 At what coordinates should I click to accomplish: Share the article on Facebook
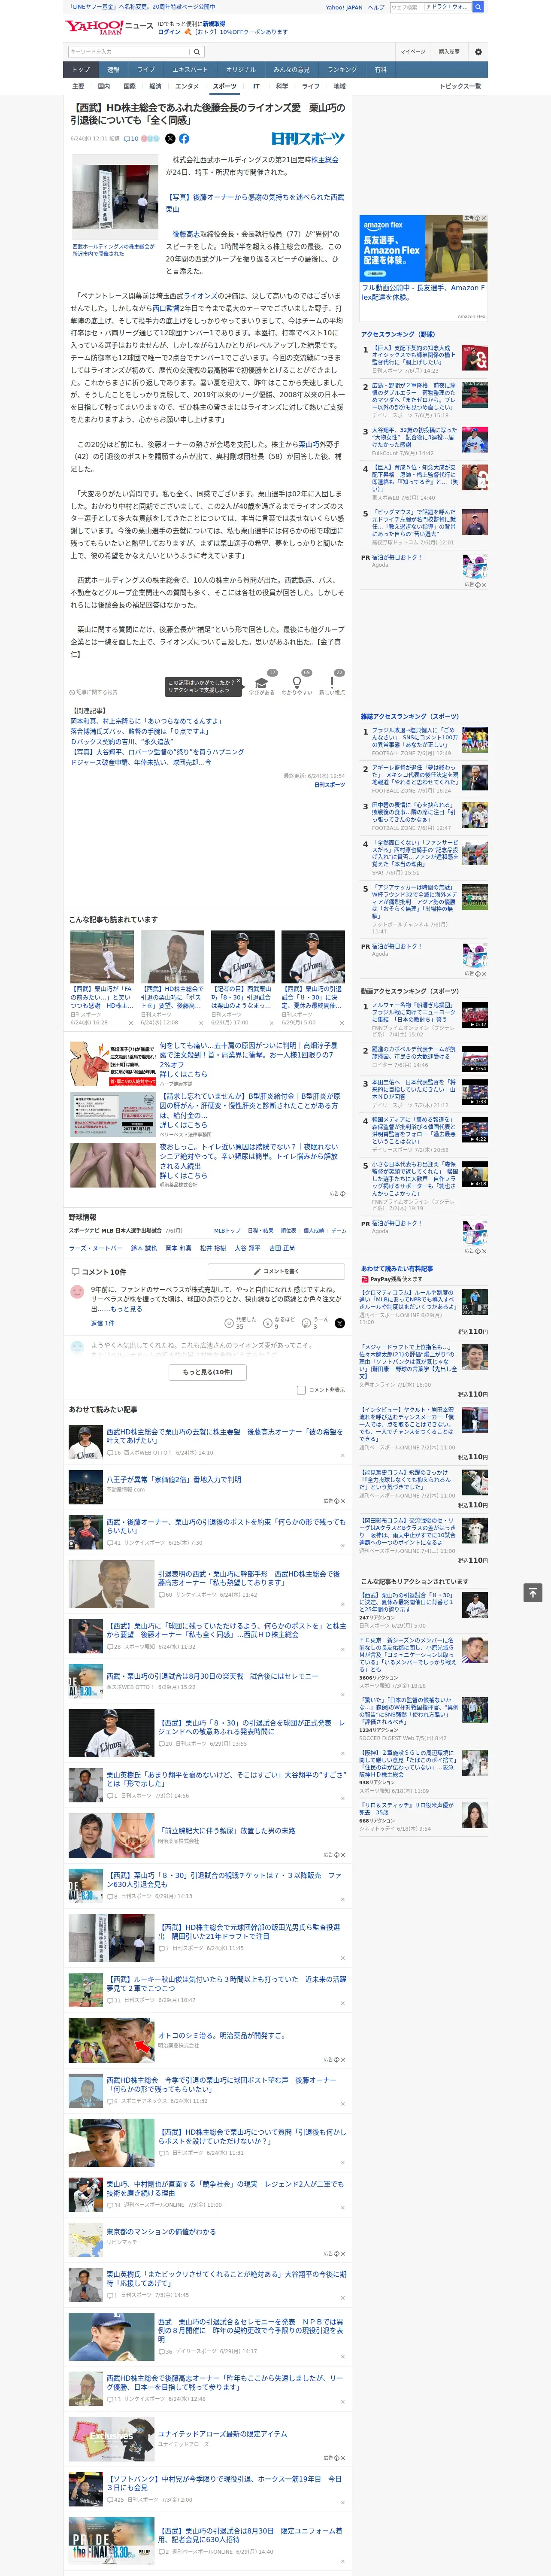coord(184,139)
